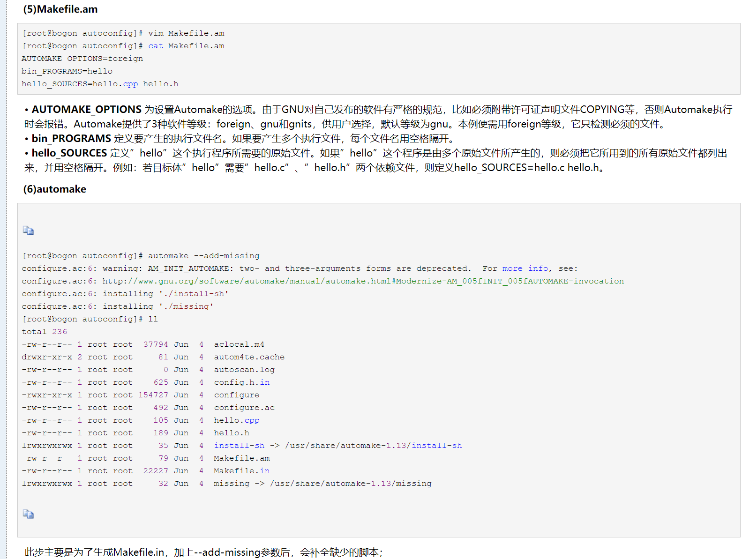Click the hello.cpp file name in listing
Viewport: 742px width, 559px height.
[237, 420]
